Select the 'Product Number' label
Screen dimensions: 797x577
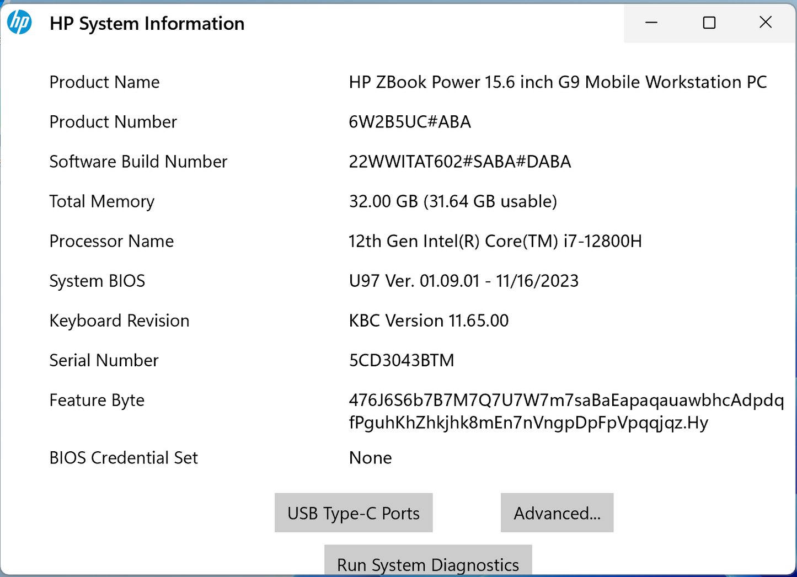pyautogui.click(x=113, y=122)
